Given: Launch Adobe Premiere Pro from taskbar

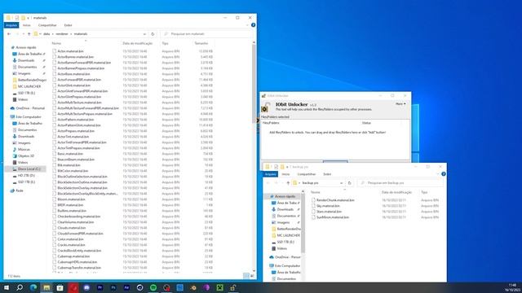Looking at the screenshot, I should (x=100, y=287).
